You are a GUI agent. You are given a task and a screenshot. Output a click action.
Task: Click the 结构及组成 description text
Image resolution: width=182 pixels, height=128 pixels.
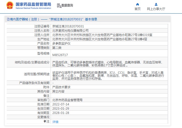(107, 64)
